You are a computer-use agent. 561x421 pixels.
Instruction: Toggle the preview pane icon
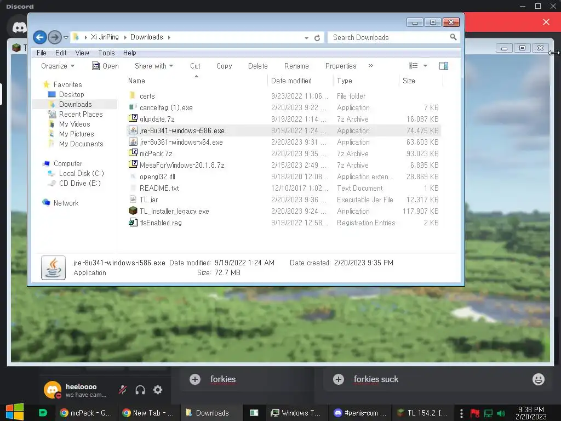[444, 66]
